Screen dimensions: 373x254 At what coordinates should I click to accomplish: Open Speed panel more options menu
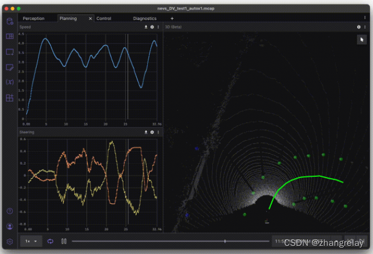(x=158, y=27)
